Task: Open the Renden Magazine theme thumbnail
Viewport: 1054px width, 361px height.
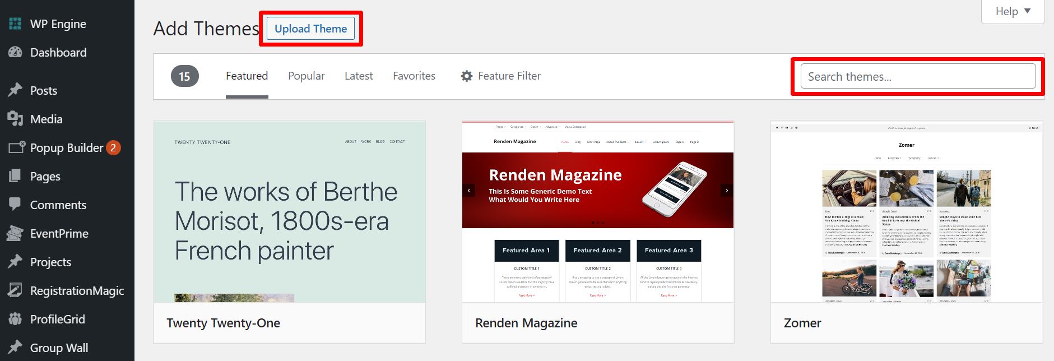Action: tap(598, 212)
